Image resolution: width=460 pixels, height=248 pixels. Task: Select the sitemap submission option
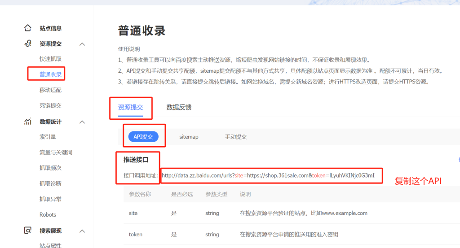pyautogui.click(x=189, y=137)
